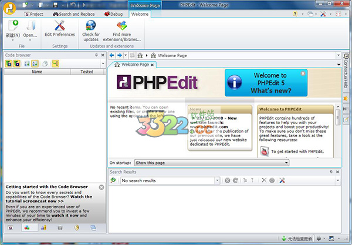The image size is (352, 245).
Task: Toggle the grey document icon in Code browser toolbar
Action: [x=45, y=63]
